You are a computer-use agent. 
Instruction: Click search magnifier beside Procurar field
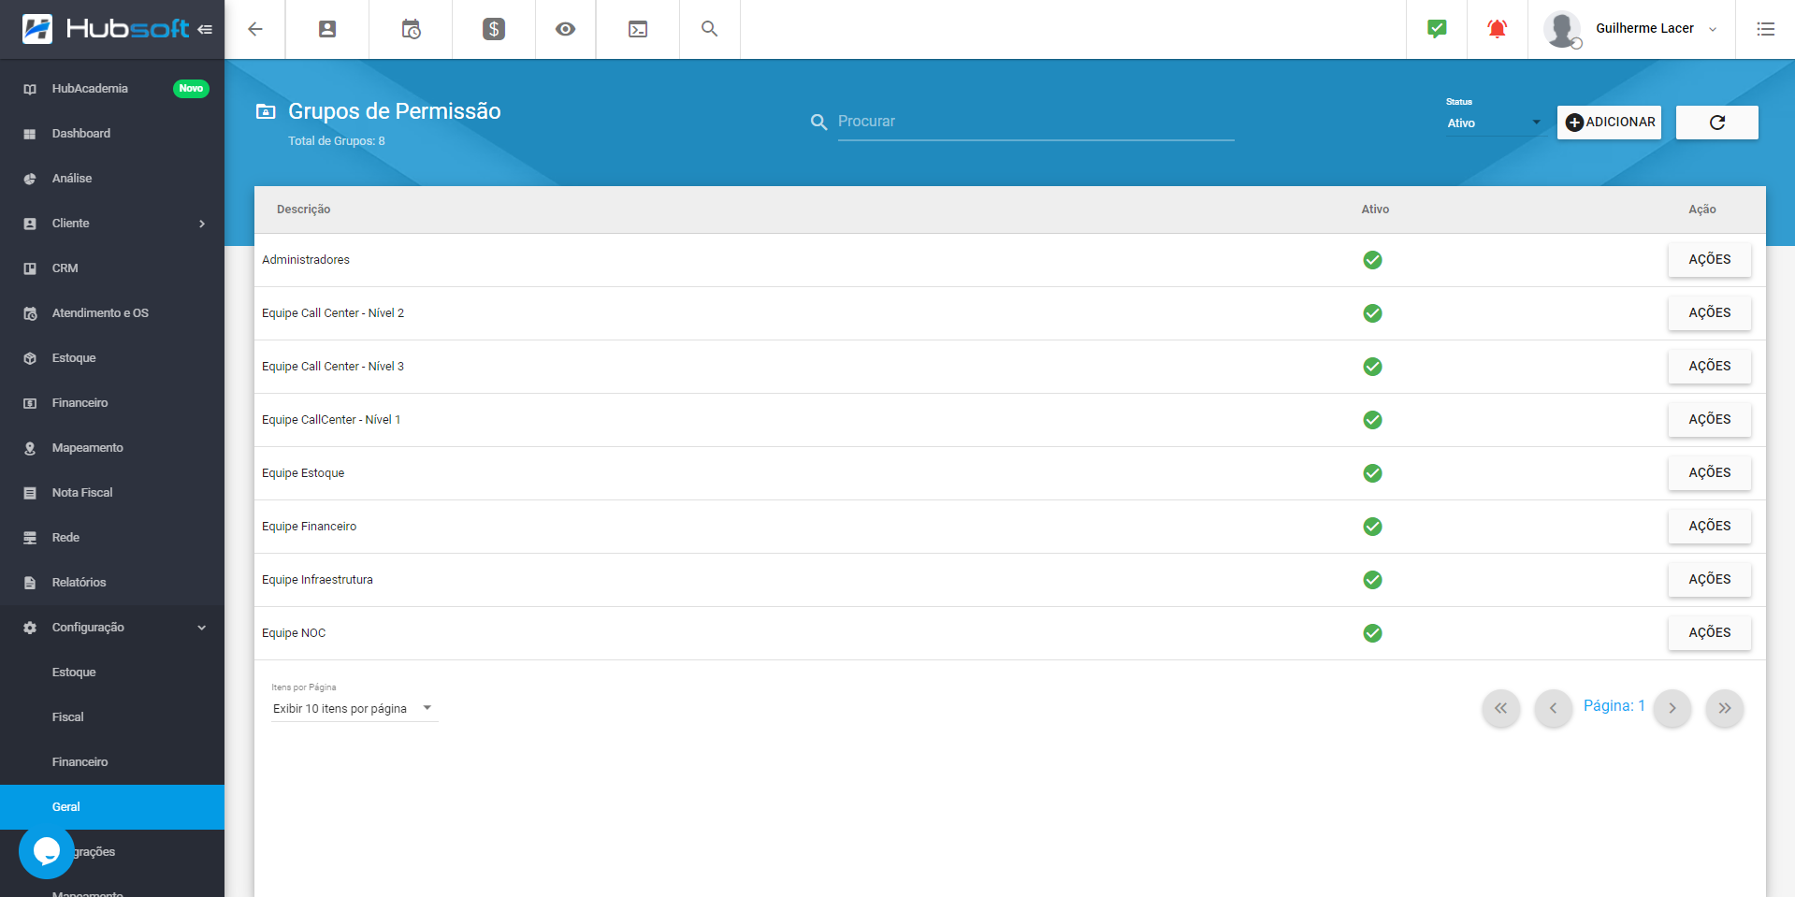point(818,122)
